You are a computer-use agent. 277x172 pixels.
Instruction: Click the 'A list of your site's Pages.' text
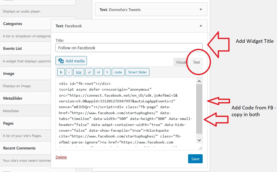[22, 136]
